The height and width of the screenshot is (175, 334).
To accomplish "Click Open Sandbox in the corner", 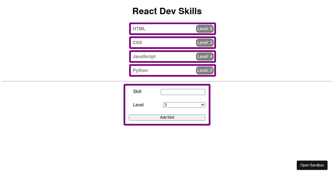I will coord(312,165).
